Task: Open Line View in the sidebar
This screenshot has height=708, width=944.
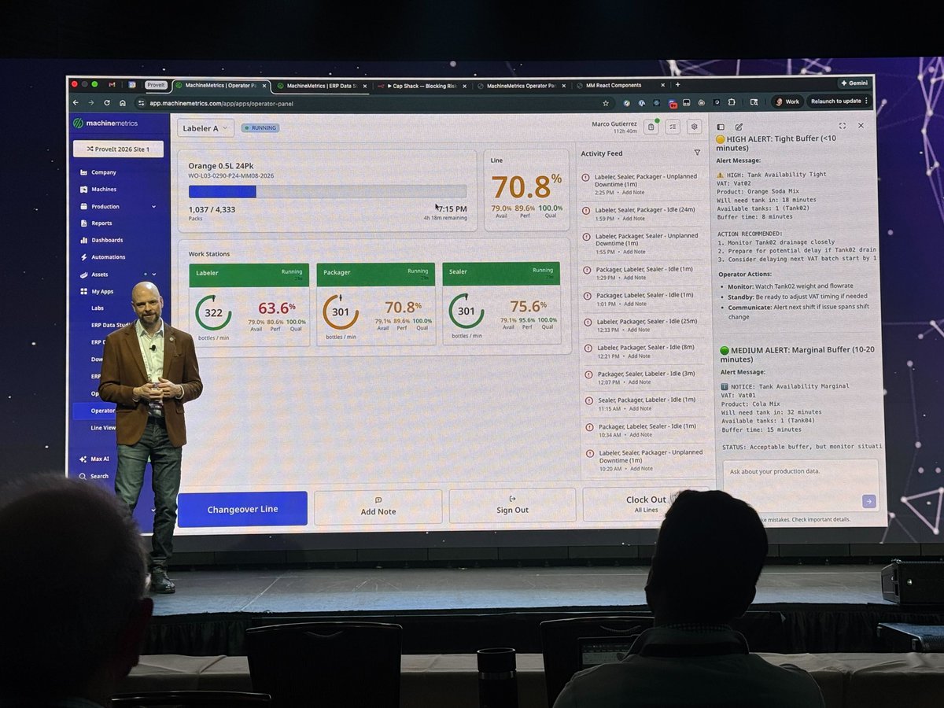Action: [x=103, y=428]
